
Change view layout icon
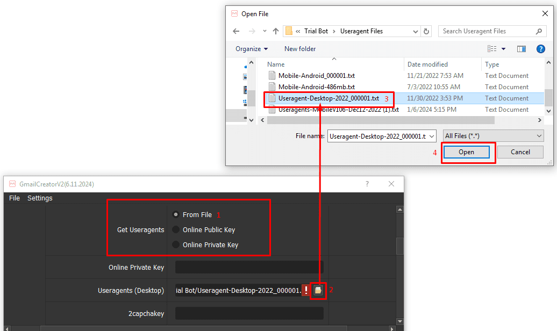coord(492,49)
